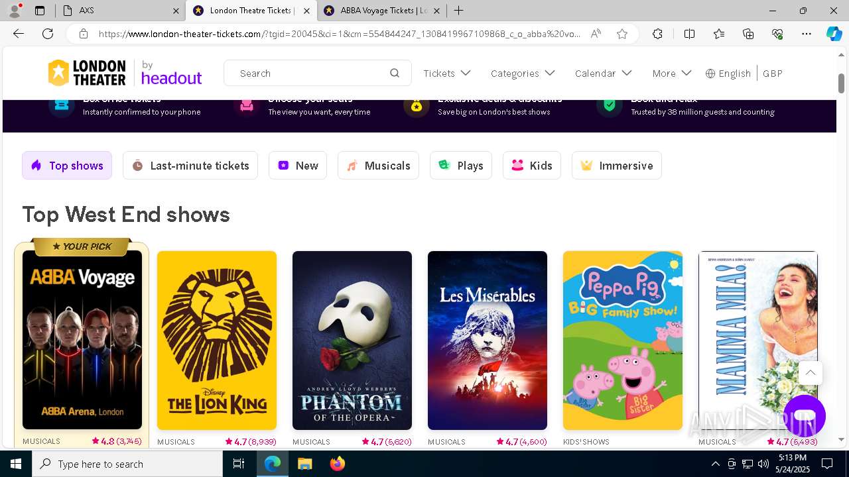Screen dimensions: 849x477
Task: Select the Plays filter
Action: pos(461,166)
